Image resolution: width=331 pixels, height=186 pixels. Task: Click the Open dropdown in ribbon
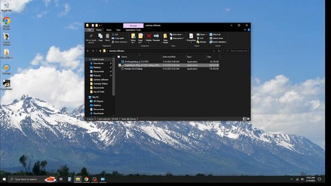coord(202,35)
